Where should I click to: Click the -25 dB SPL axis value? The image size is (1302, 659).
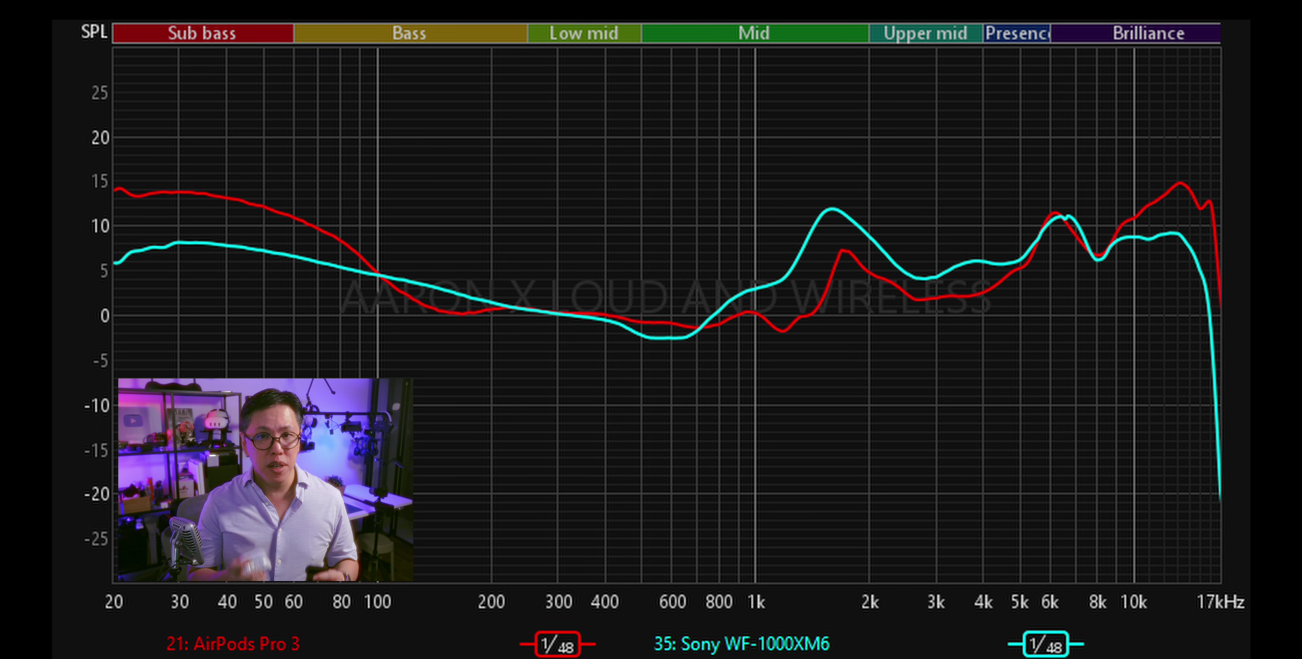96,539
